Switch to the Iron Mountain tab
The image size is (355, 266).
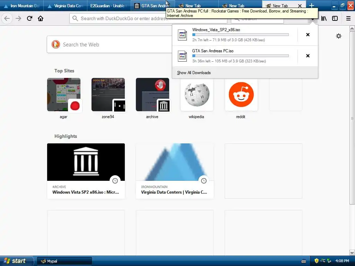coord(22,6)
